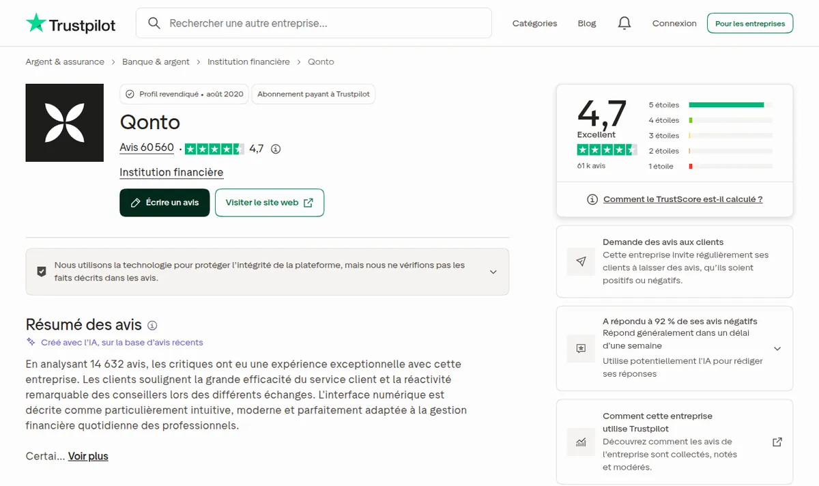Open the Trustpilot home logo
The height and width of the screenshot is (486, 819).
click(71, 24)
